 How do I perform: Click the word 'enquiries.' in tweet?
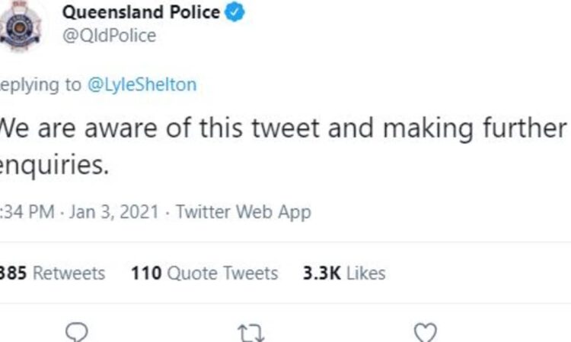(x=54, y=165)
